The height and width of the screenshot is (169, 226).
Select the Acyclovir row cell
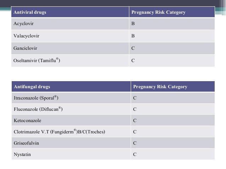coord(70,24)
